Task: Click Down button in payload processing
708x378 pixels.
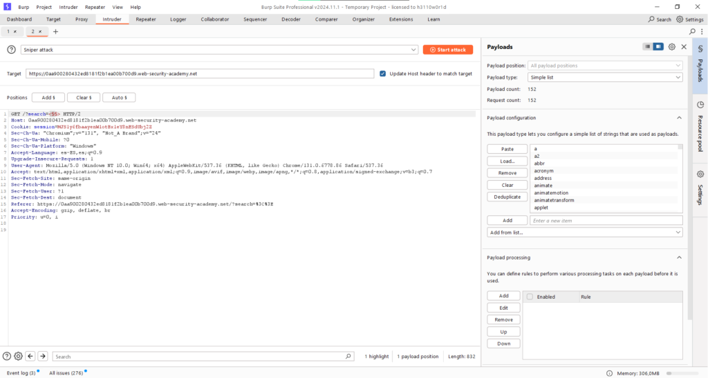Action: click(503, 344)
